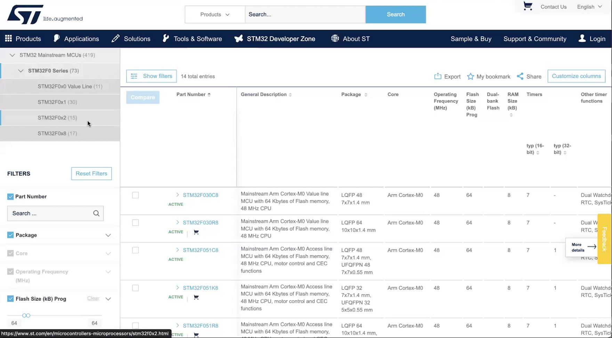
Task: Click the cart icon under STM32F030R8
Action: pyautogui.click(x=196, y=232)
